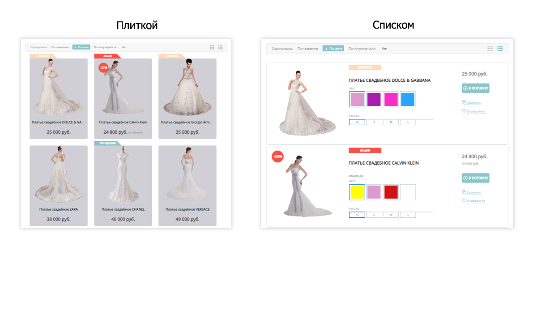Pick purple color for Dolce & Gabbana
The image size is (537, 313).
pos(374,99)
